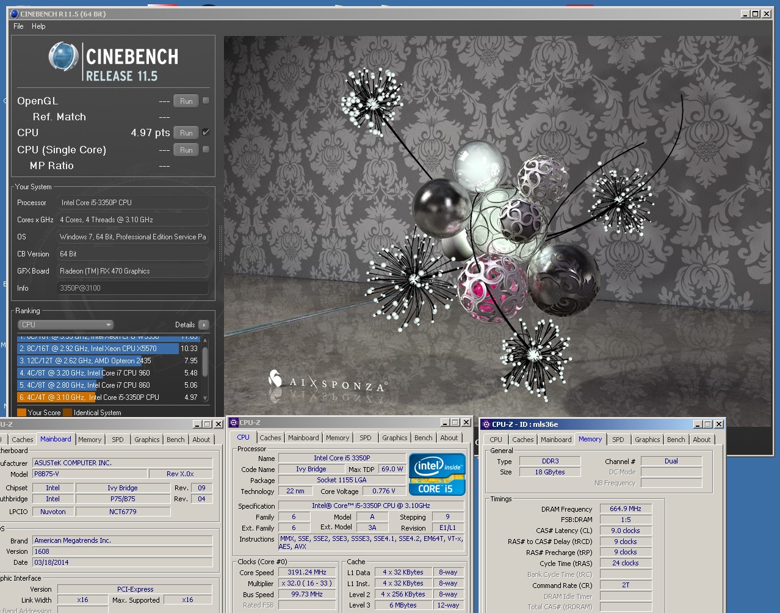
Task: Open Caches tab in middle CPU-Z window
Action: point(270,438)
